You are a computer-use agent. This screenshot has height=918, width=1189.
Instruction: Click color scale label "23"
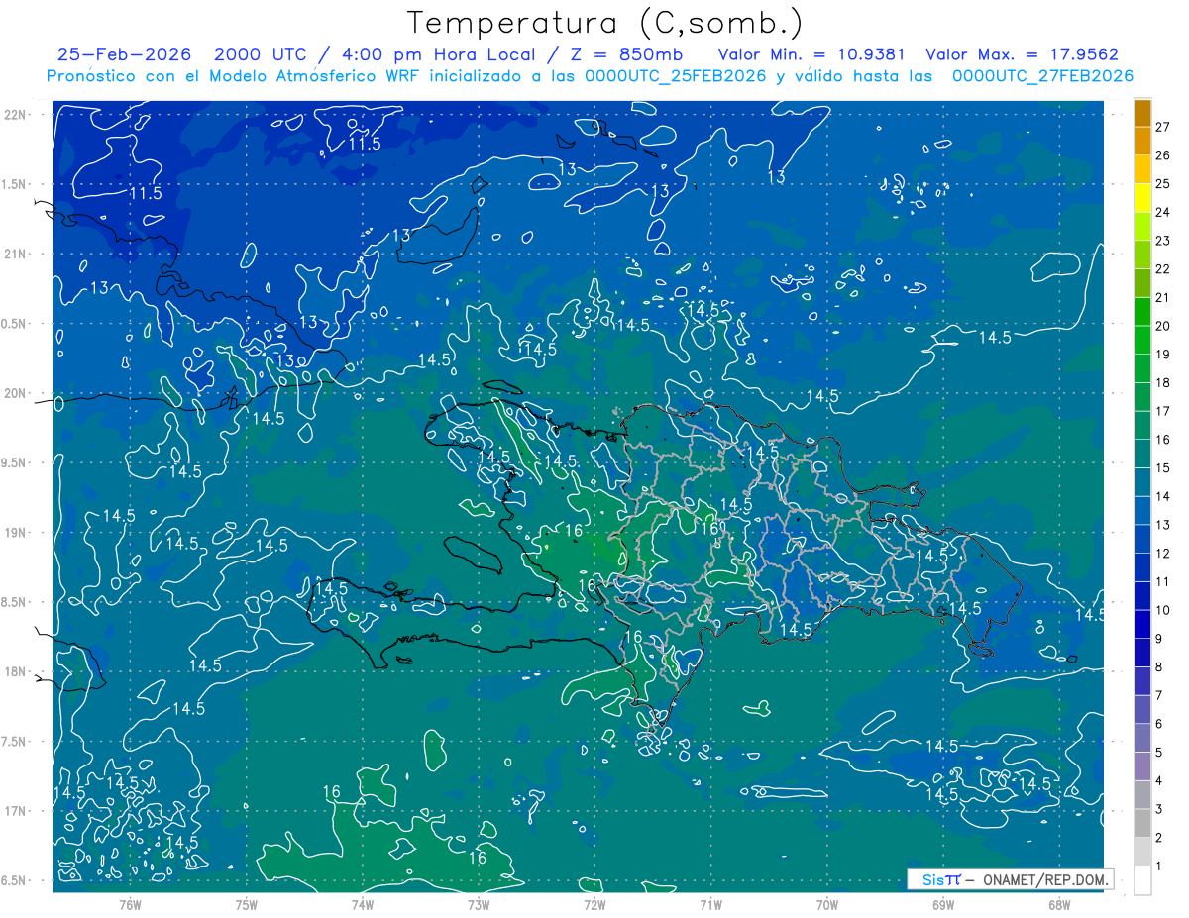pyautogui.click(x=1163, y=241)
